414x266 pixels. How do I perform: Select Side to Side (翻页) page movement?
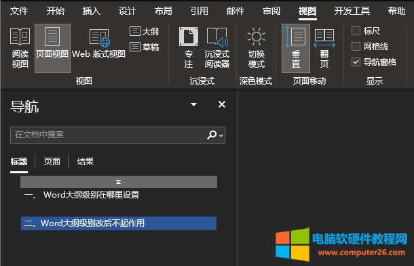click(324, 48)
